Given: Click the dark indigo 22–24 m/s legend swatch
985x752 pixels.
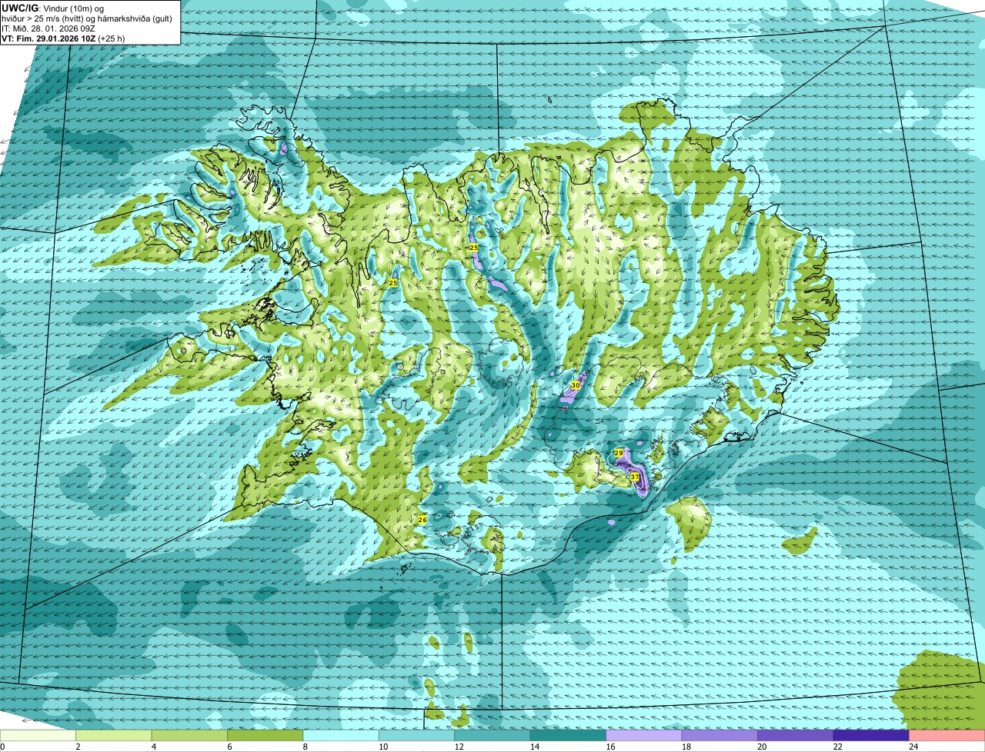Looking at the screenshot, I should pyautogui.click(x=871, y=735).
